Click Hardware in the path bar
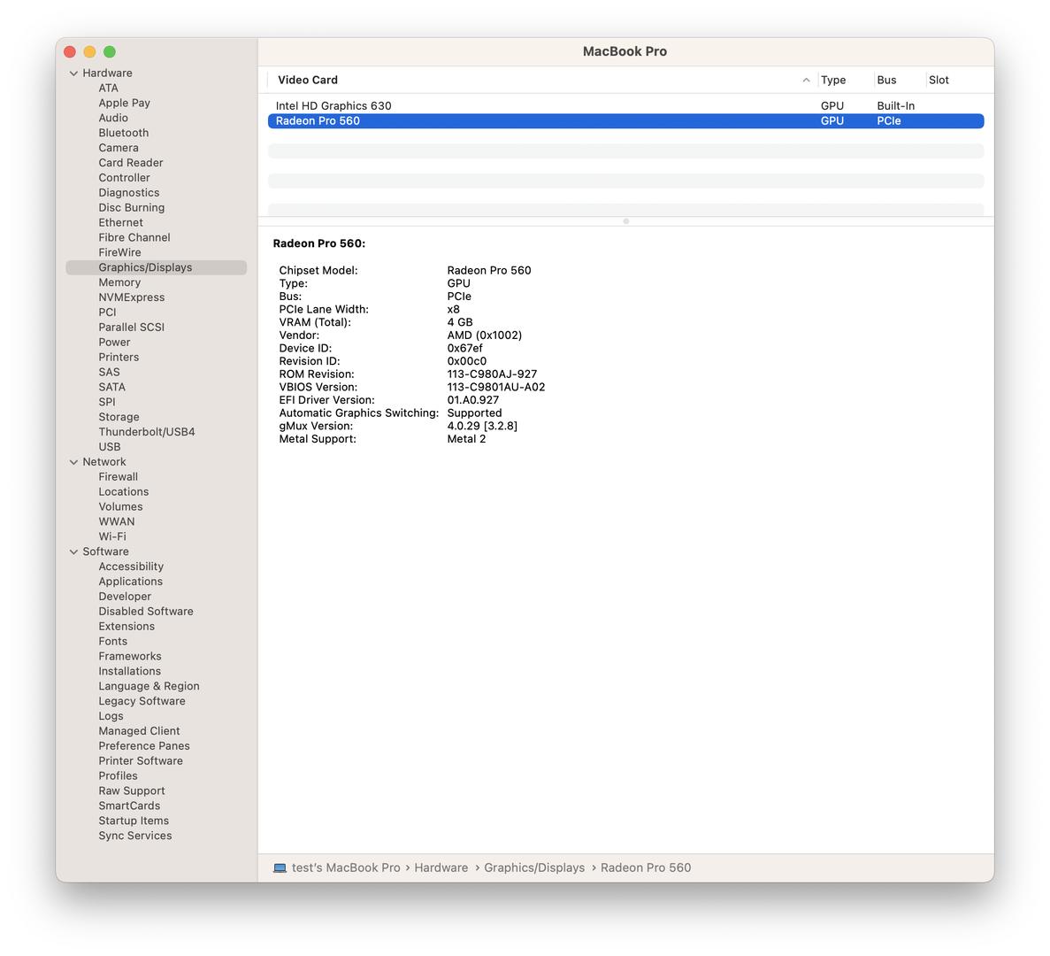 tap(441, 867)
